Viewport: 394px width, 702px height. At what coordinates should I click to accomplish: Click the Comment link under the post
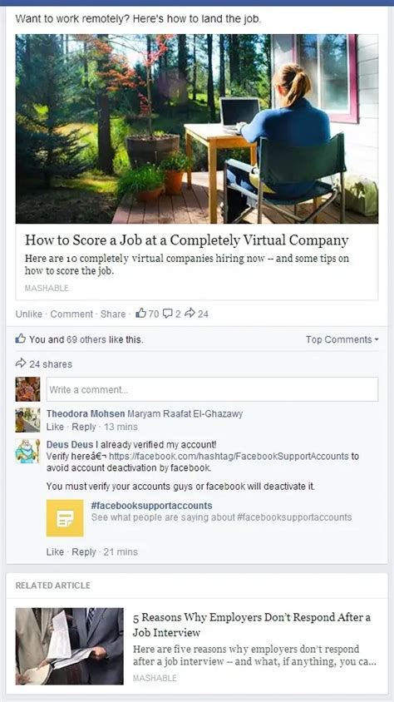[71, 314]
